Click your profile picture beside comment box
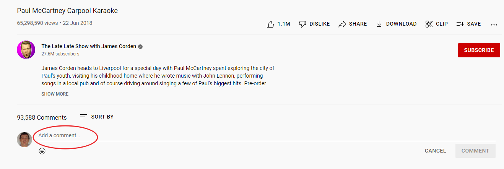The image size is (504, 169). (24, 140)
